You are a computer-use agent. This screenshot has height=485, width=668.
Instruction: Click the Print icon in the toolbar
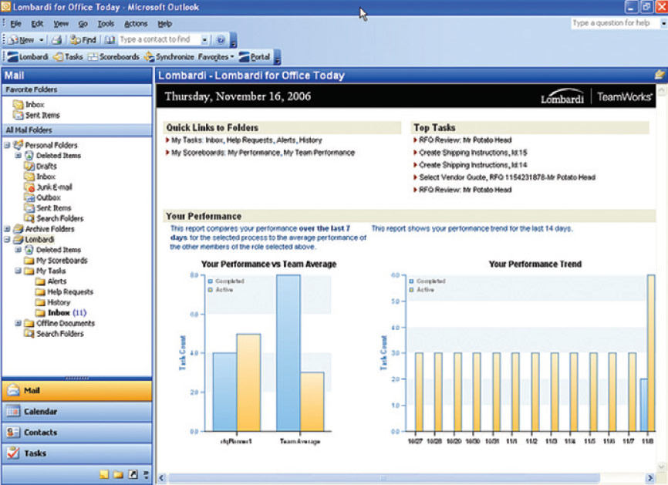[x=57, y=39]
